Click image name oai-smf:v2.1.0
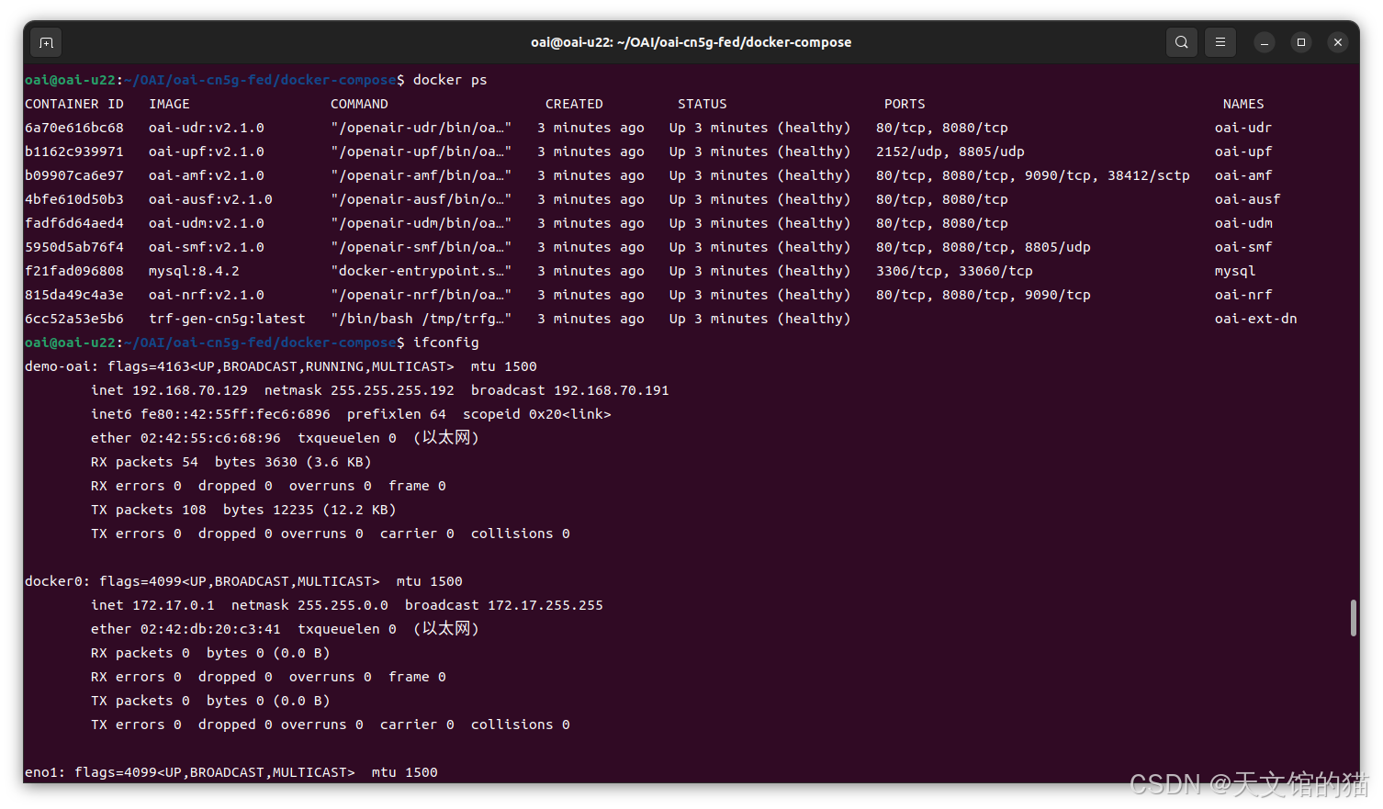 [207, 247]
